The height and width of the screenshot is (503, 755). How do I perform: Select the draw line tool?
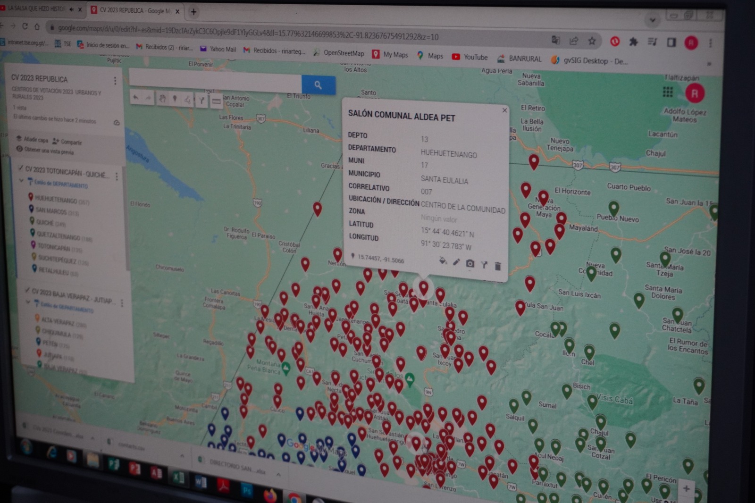(x=188, y=100)
